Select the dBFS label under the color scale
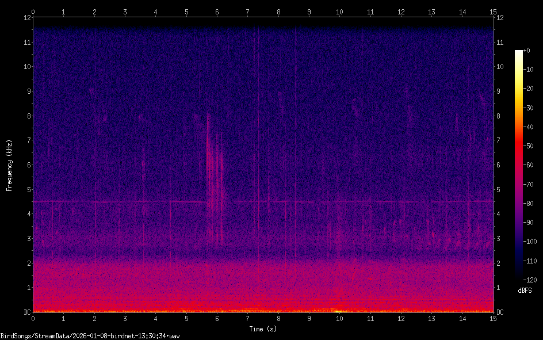Screen dimensions: 543x340 click(524, 291)
